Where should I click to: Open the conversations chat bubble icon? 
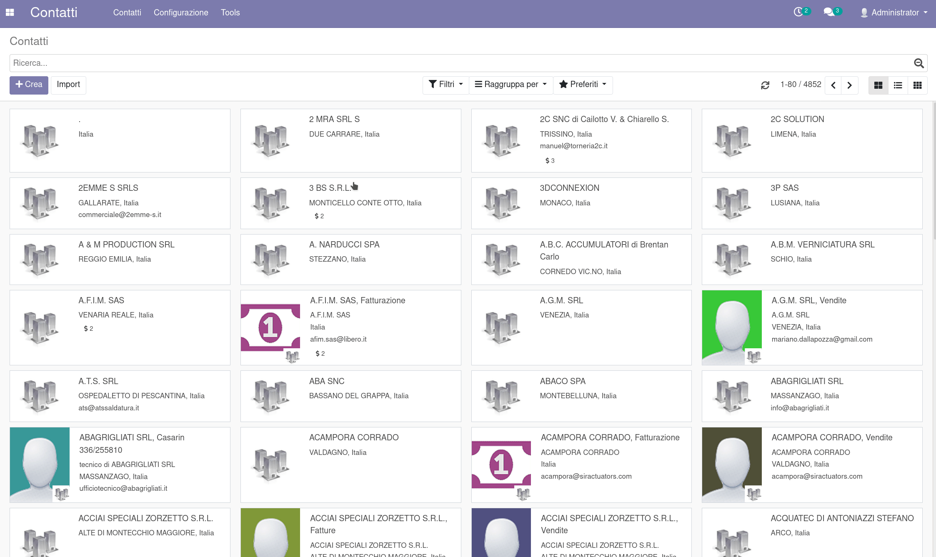click(828, 12)
